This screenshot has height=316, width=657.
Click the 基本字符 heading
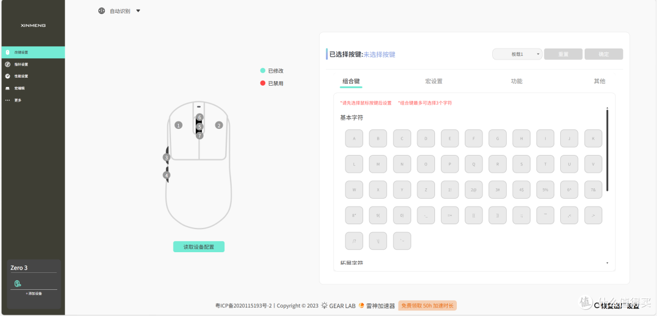coord(351,118)
